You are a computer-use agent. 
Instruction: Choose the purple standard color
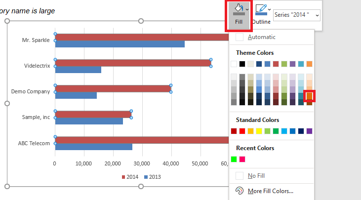(x=310, y=131)
